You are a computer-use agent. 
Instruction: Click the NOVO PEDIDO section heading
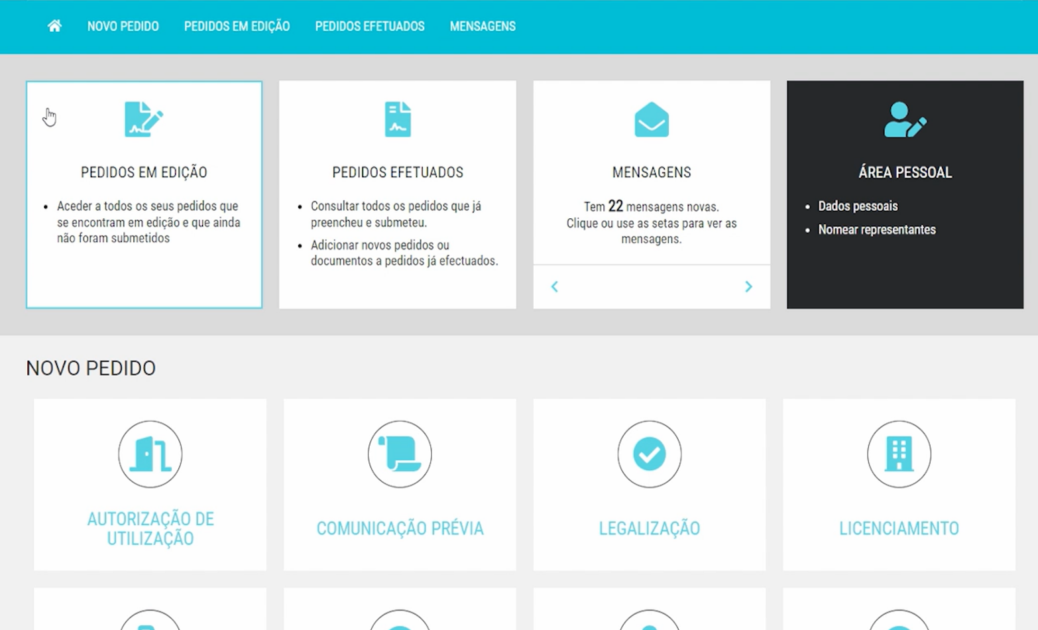tap(91, 368)
